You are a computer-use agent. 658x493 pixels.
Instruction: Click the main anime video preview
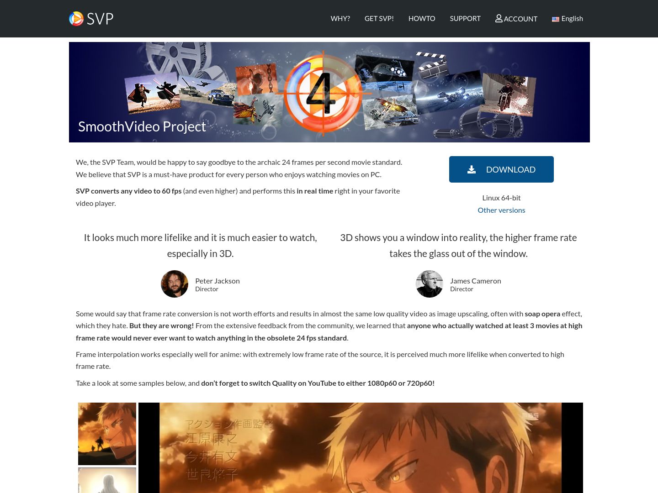click(x=361, y=448)
